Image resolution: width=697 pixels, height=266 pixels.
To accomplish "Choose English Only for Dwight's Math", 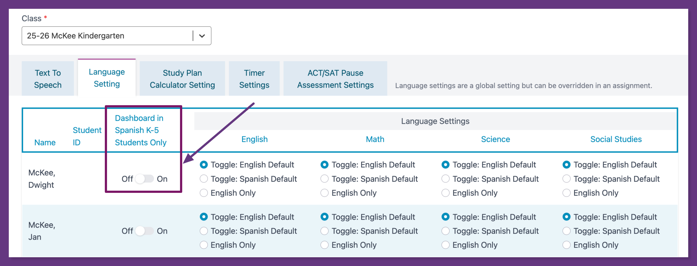I will point(325,193).
